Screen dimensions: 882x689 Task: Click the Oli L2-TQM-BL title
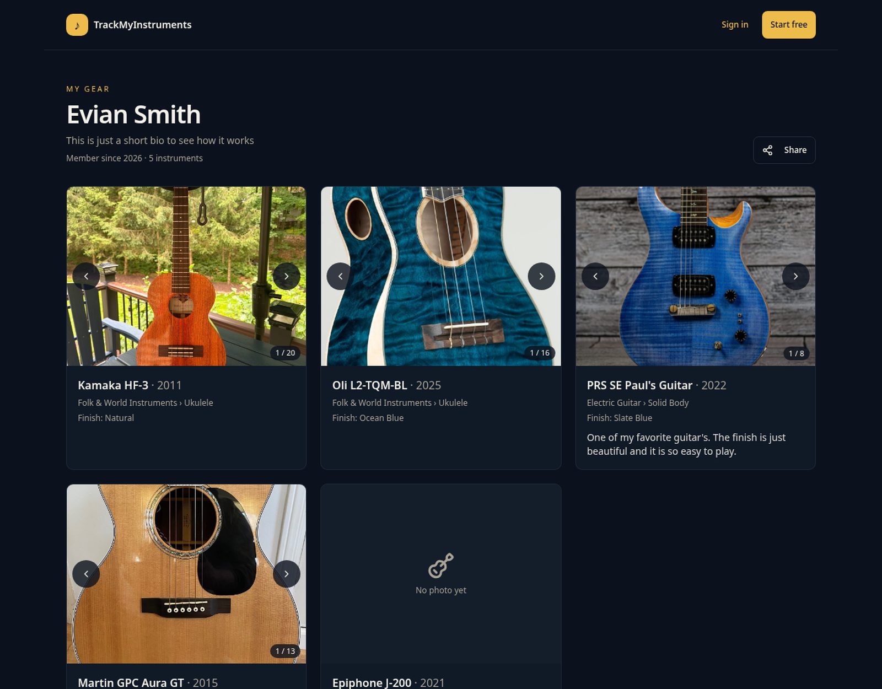point(370,385)
